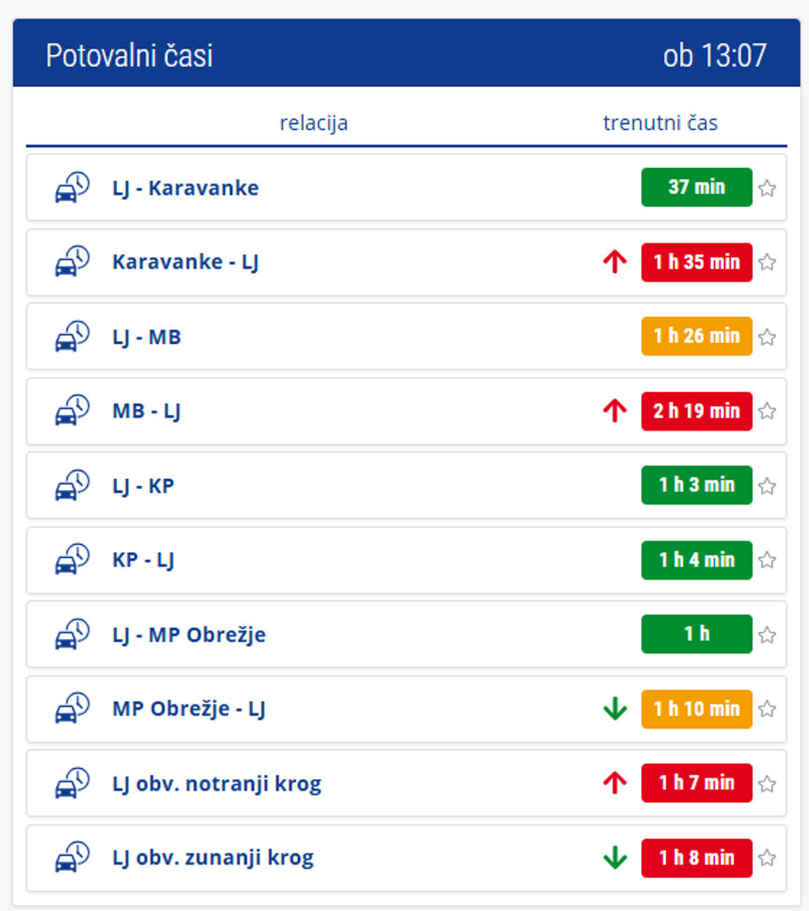Click the red up arrow for LJ obv. notranji krog
This screenshot has width=809, height=911.
coord(614,784)
